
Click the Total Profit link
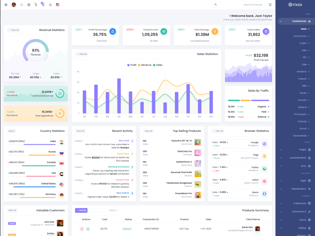tap(102, 41)
